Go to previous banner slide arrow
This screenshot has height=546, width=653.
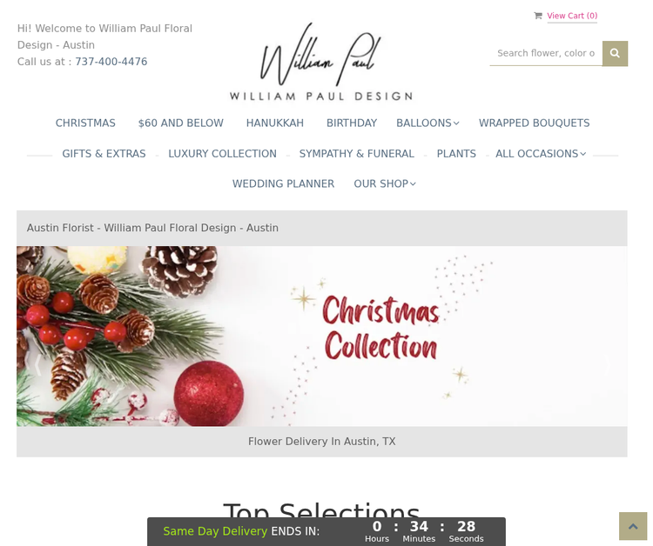tap(37, 365)
